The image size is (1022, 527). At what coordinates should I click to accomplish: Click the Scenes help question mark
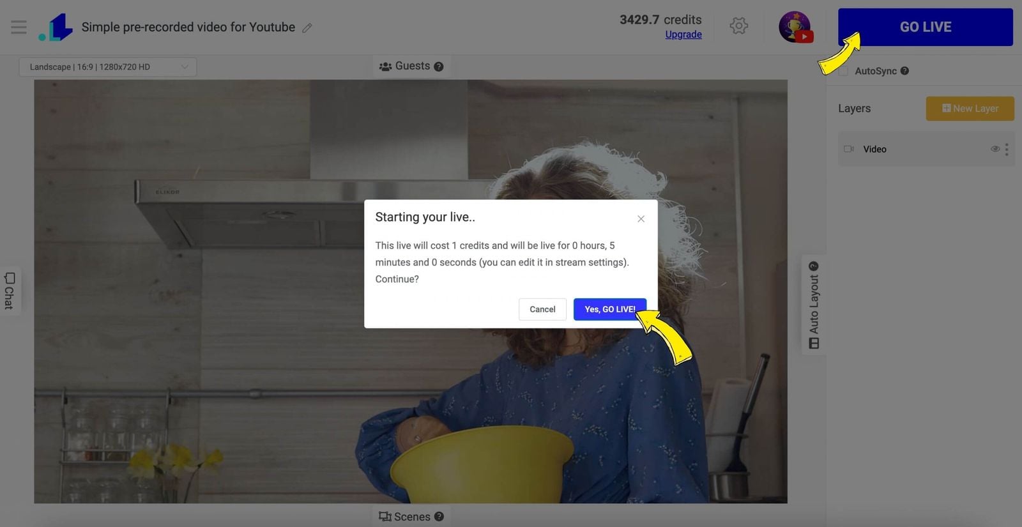pyautogui.click(x=439, y=517)
